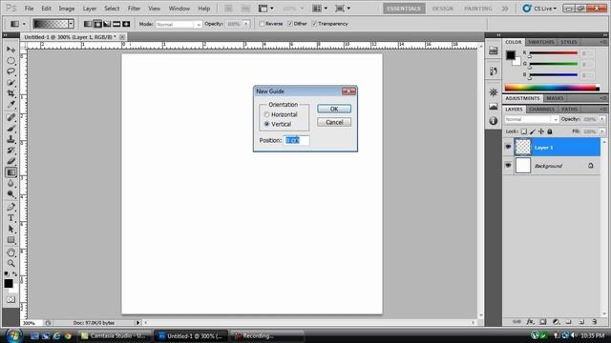The height and width of the screenshot is (343, 611).
Task: Select the Healing Brush tool
Action: 11,117
